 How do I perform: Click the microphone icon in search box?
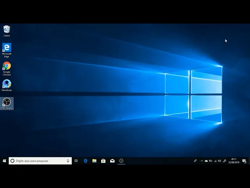click(68, 161)
